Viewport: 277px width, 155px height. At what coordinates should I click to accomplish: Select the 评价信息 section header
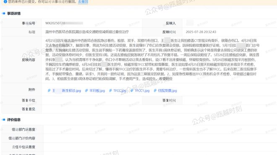pyautogui.click(x=13, y=120)
